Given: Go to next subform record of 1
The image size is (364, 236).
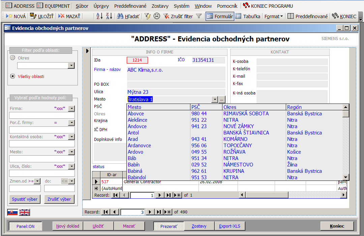Looking at the screenshot, I should tap(159, 195).
